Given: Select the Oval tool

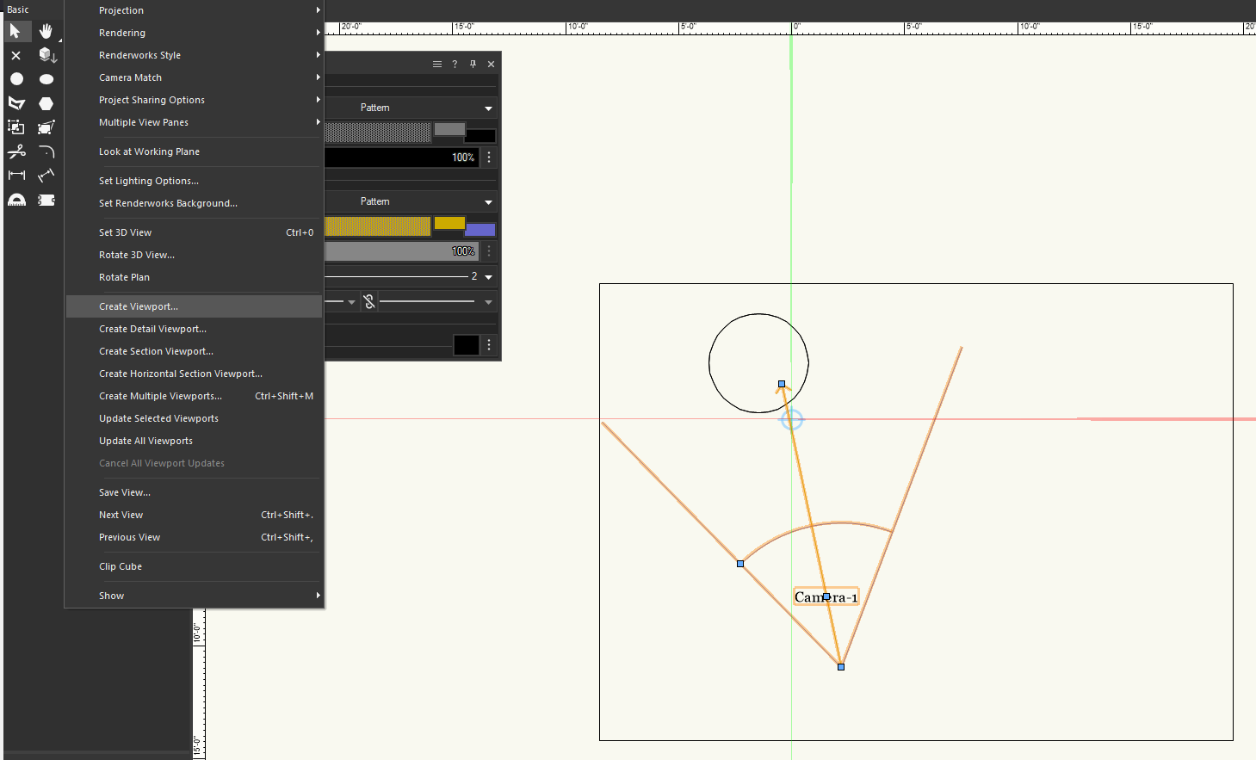Looking at the screenshot, I should (46, 78).
